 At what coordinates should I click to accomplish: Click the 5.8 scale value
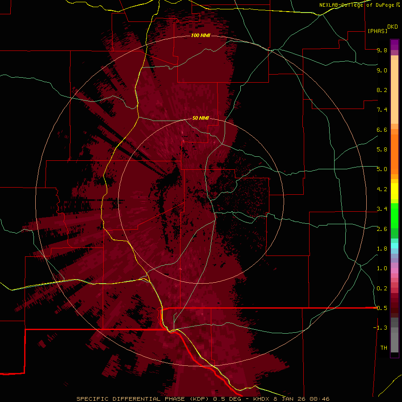(x=382, y=150)
